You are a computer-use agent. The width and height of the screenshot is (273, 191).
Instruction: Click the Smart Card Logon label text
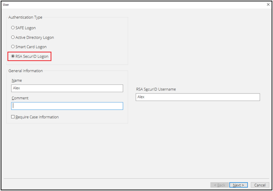pyautogui.click(x=31, y=47)
